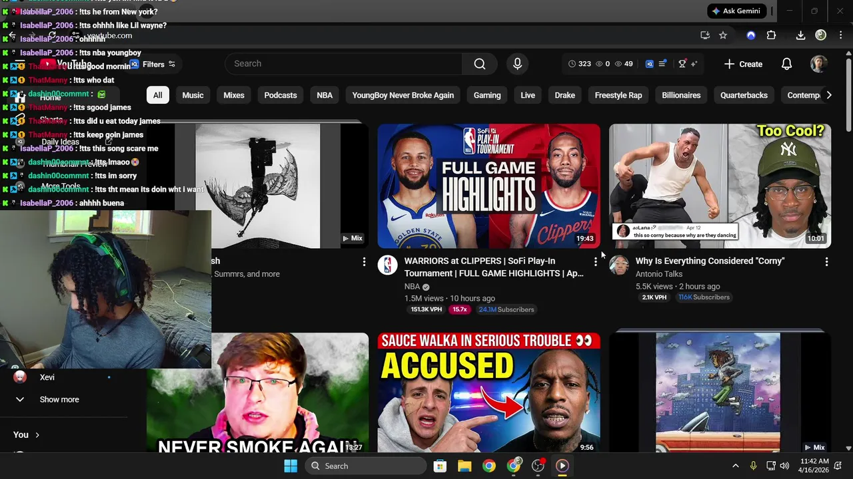This screenshot has height=479, width=853.
Task: Select the Freestyle Rap chip
Action: pyautogui.click(x=618, y=95)
